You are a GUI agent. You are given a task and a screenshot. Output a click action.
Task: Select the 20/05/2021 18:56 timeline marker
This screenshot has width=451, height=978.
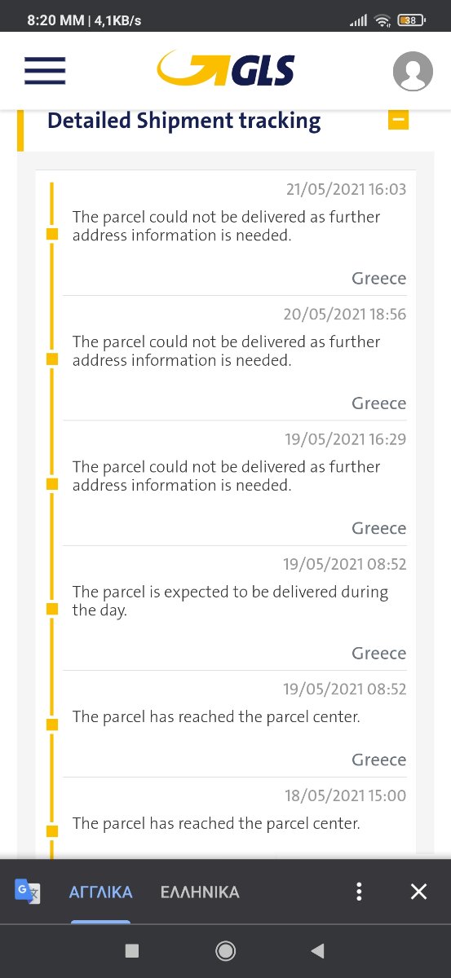(52, 359)
